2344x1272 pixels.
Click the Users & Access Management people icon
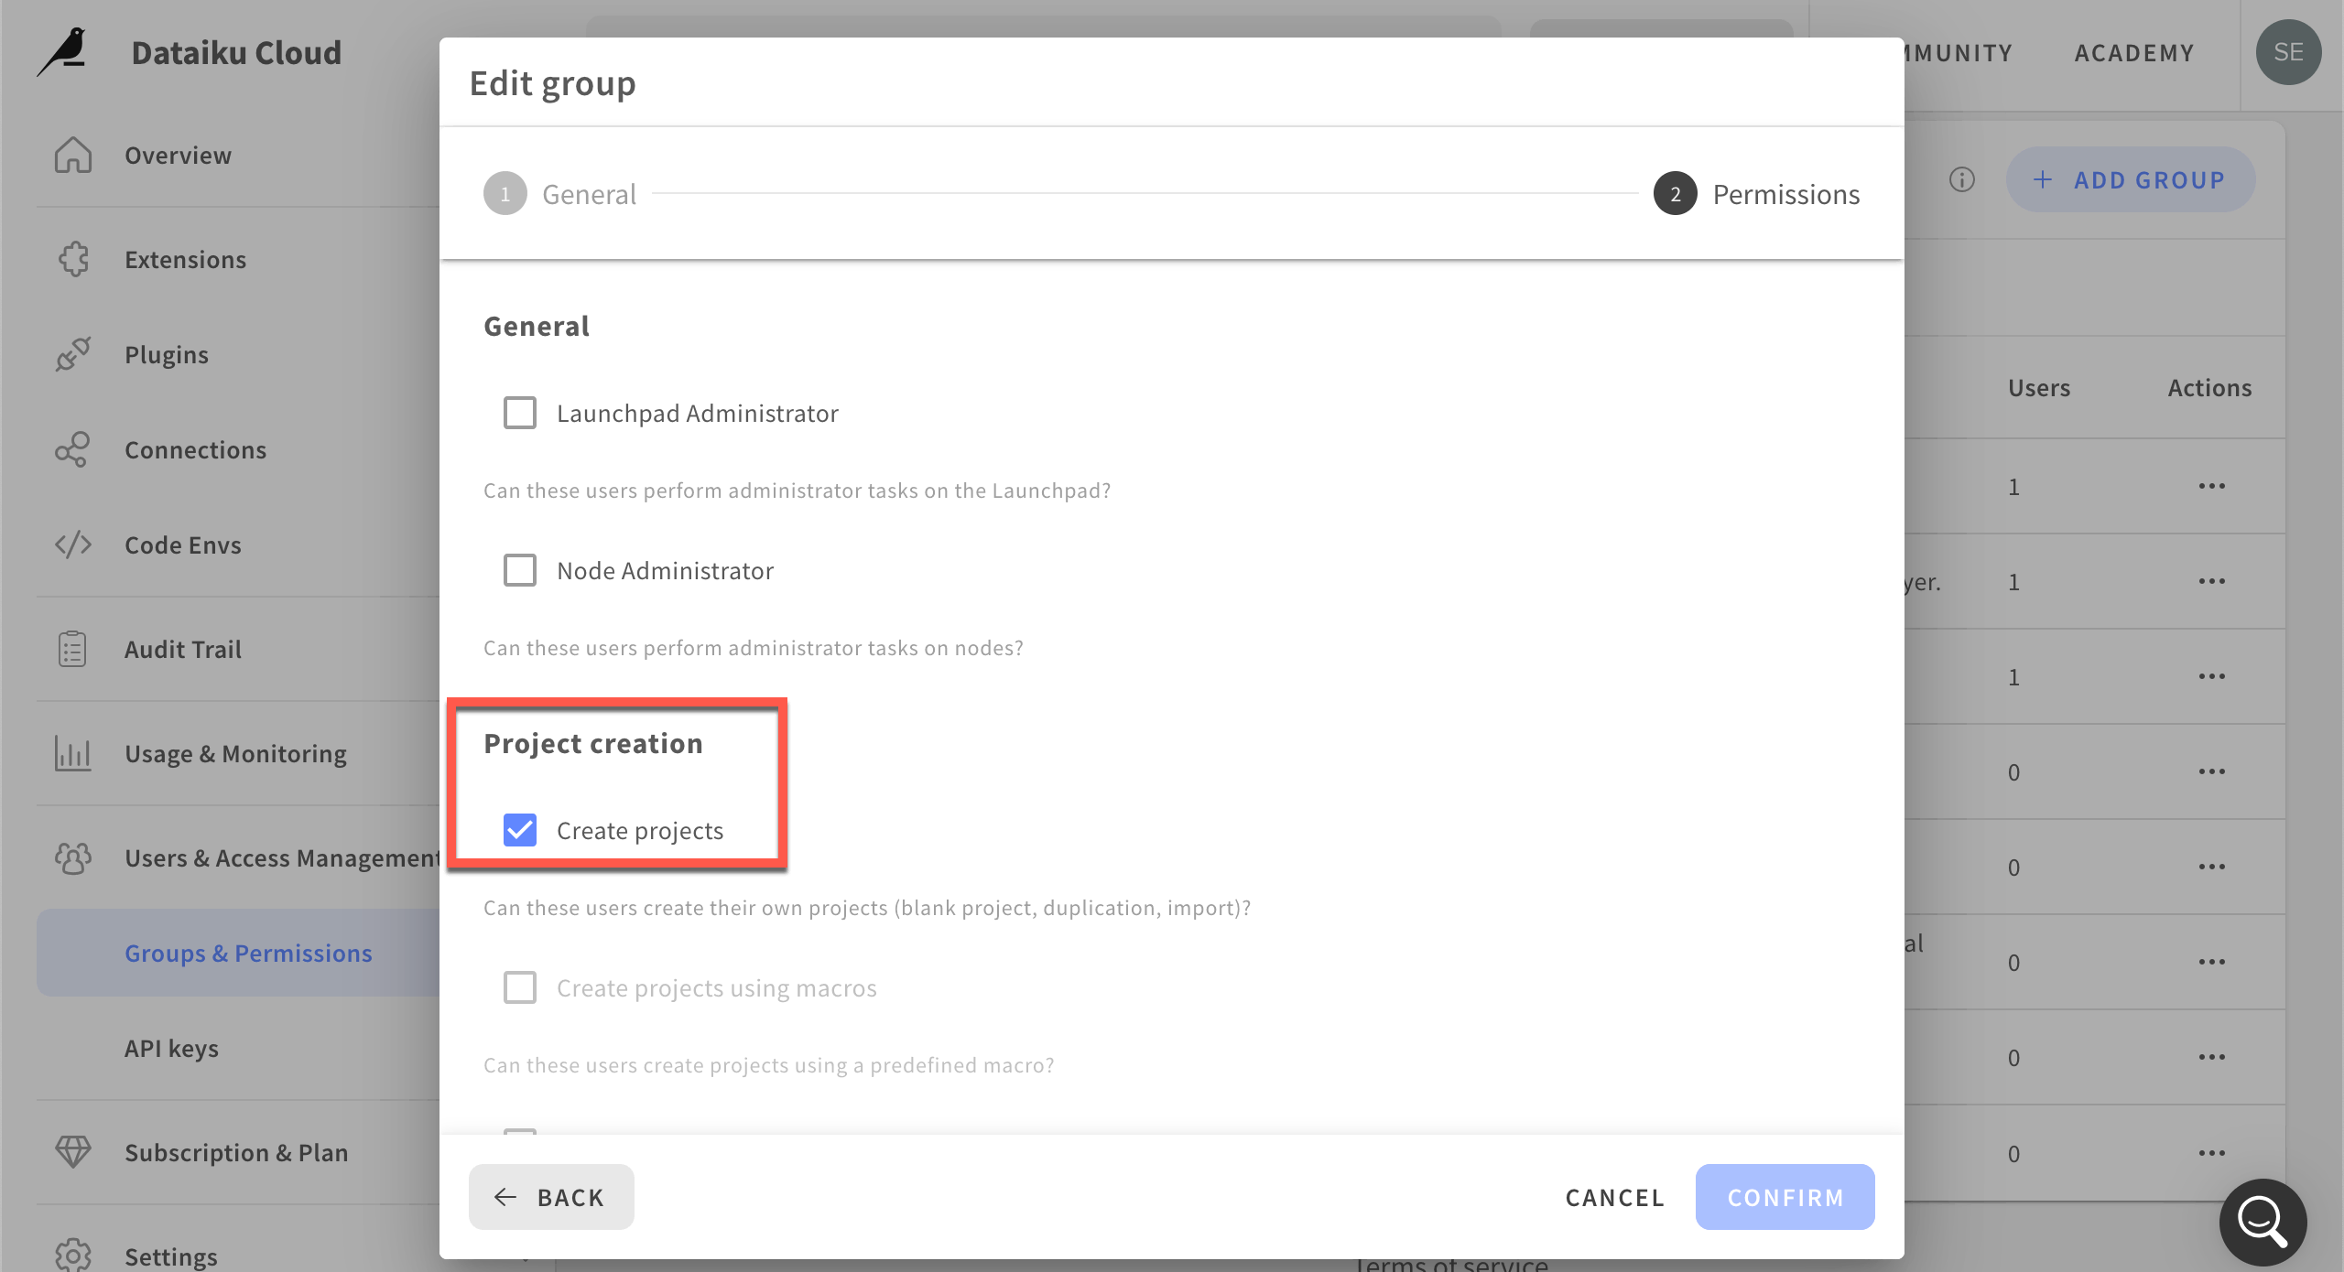(x=73, y=857)
